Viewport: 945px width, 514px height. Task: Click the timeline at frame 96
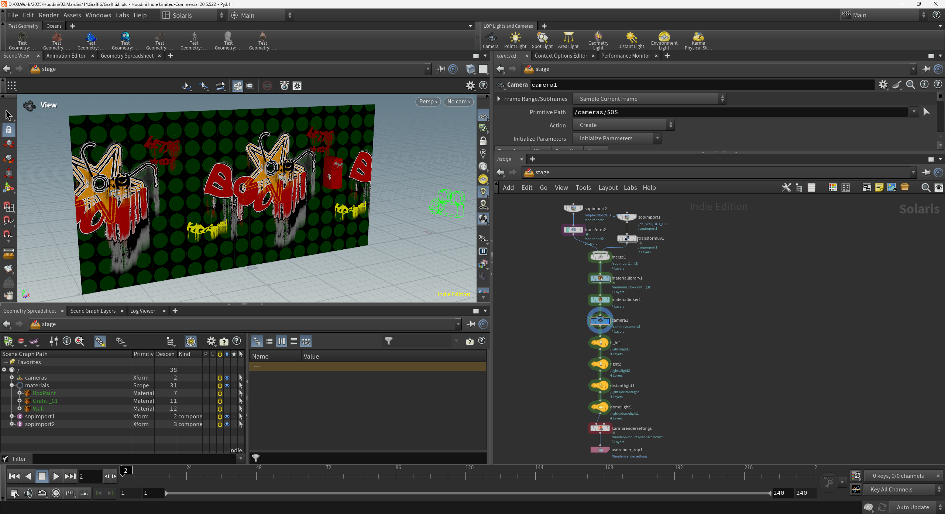pyautogui.click(x=396, y=476)
